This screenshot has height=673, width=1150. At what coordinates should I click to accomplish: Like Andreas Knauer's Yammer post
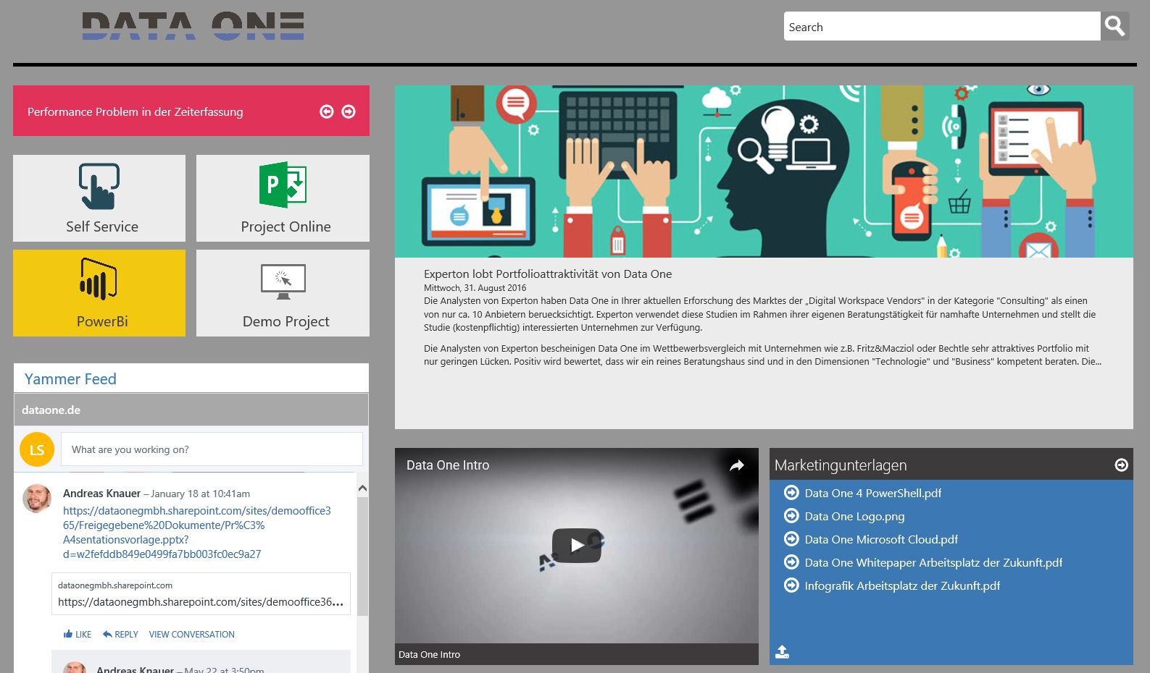pyautogui.click(x=78, y=635)
